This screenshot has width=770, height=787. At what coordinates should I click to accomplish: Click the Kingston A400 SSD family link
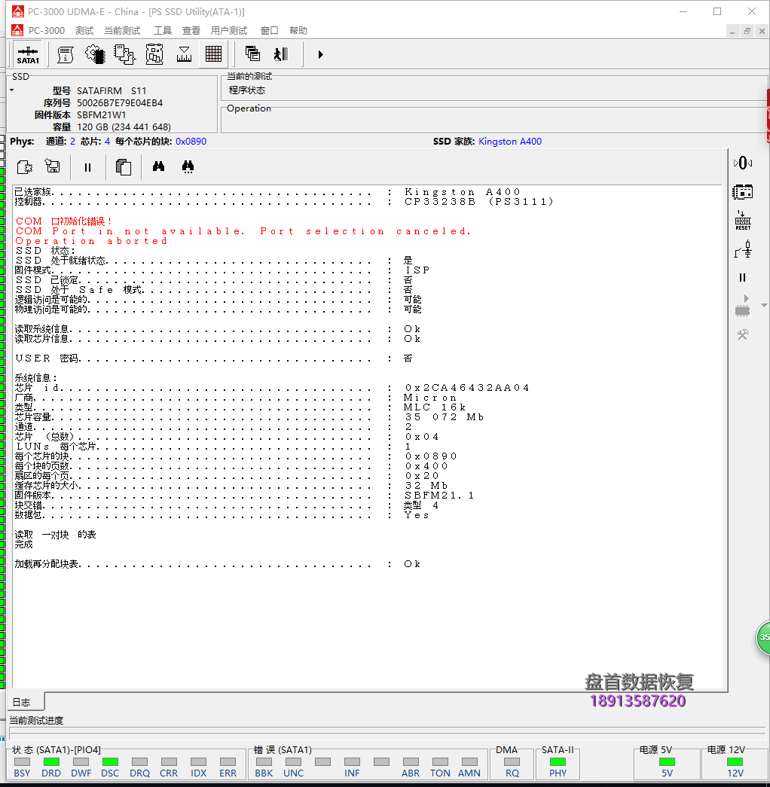(x=510, y=142)
